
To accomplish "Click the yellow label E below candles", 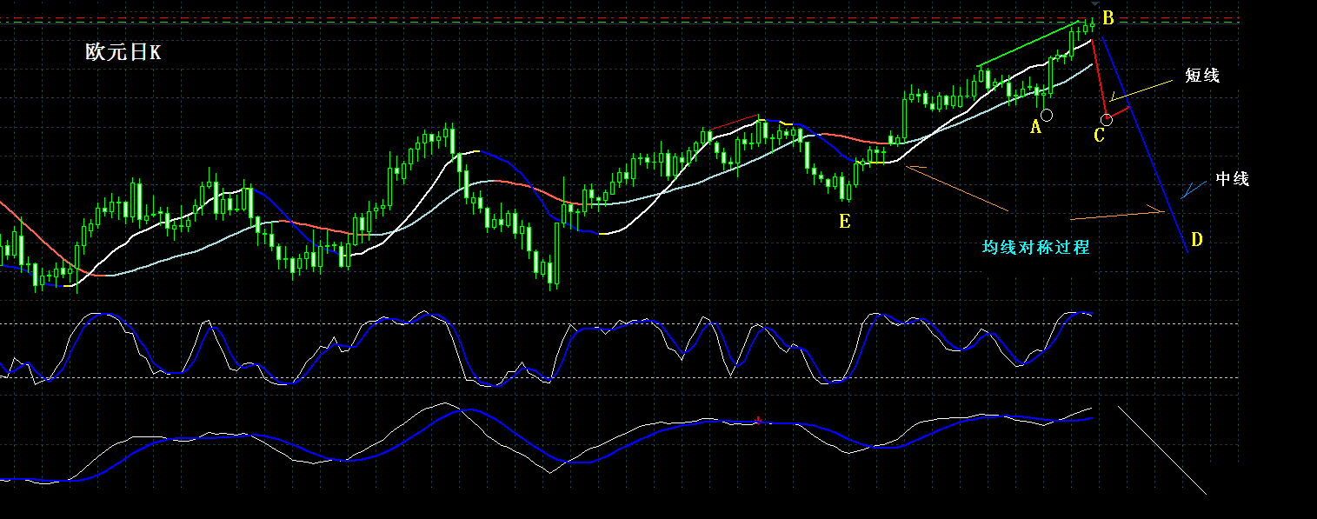I will pyautogui.click(x=844, y=221).
